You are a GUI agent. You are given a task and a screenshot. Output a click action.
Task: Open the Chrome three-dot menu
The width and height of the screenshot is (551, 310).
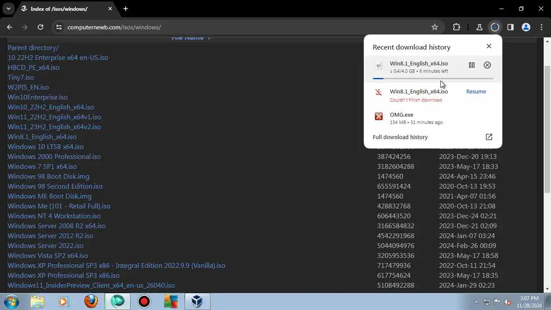pos(542,27)
